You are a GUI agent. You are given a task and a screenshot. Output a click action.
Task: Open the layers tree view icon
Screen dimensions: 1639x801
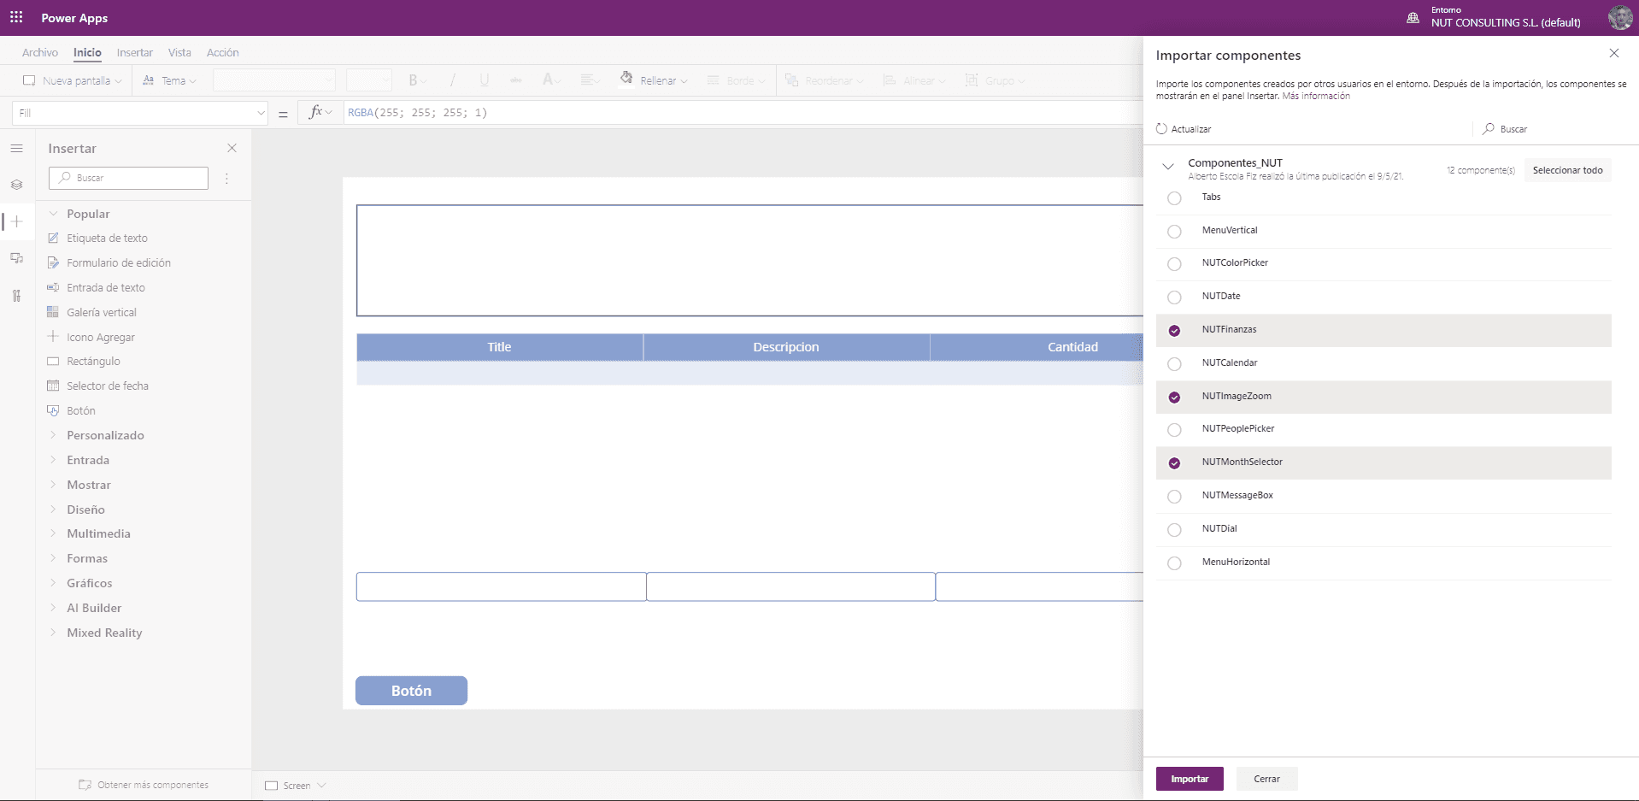(16, 185)
